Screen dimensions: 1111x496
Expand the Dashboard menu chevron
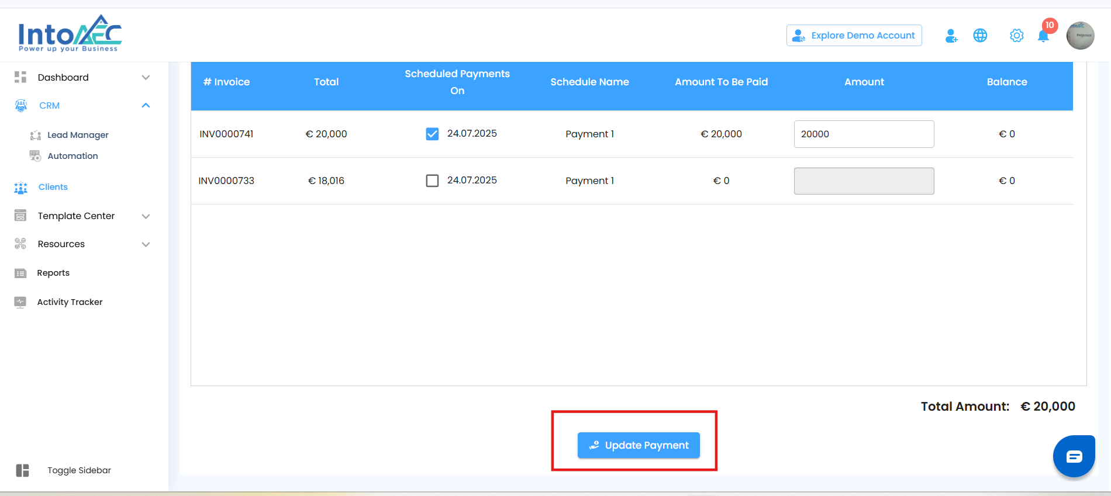[x=146, y=78]
